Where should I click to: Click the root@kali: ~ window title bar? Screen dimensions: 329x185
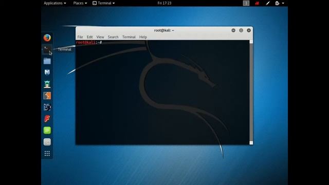click(x=164, y=30)
